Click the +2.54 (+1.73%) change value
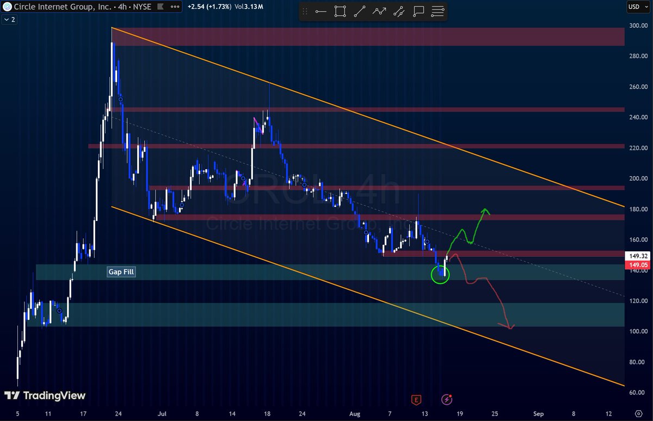 [x=211, y=8]
